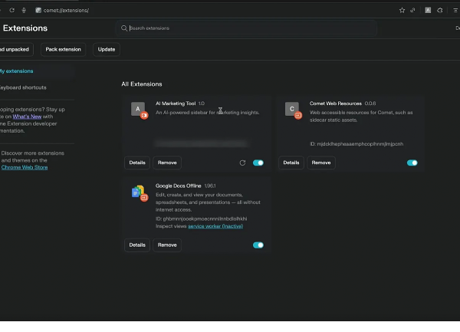Click the Google Docs Offline icon
The height and width of the screenshot is (332, 460).
click(138, 192)
